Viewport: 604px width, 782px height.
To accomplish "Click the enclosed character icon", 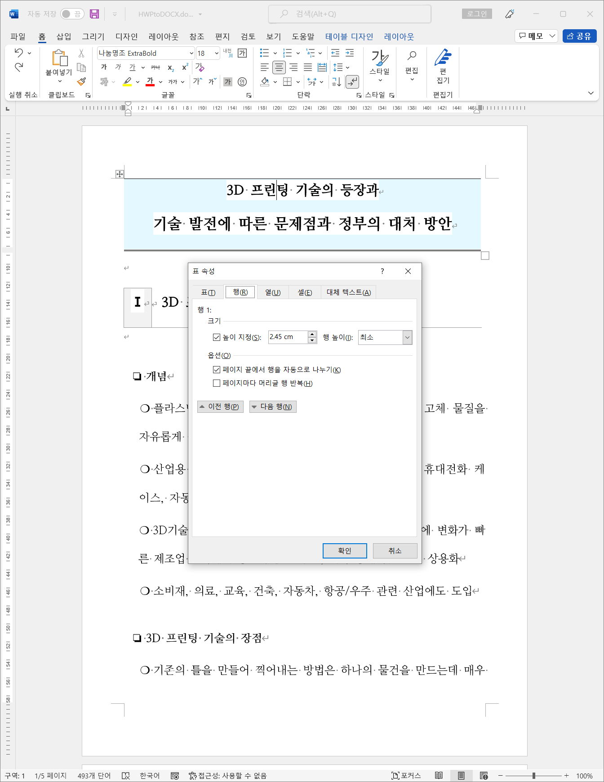I will click(242, 81).
